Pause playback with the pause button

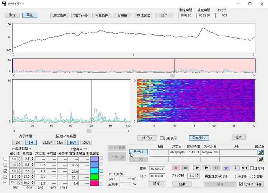(216, 168)
